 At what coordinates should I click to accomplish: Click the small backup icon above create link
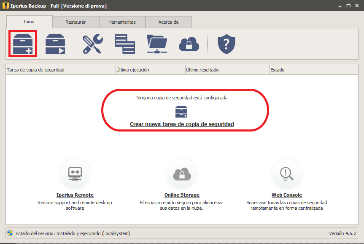click(181, 112)
